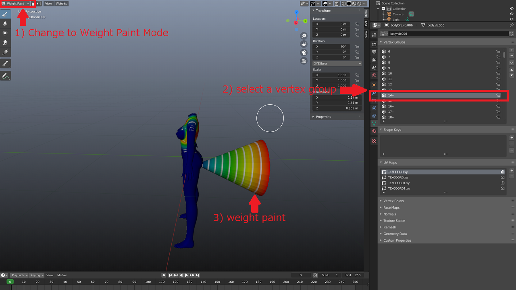Viewport: 516px width, 290px height.
Task: Pin the properties editor context
Action: coord(512,25)
